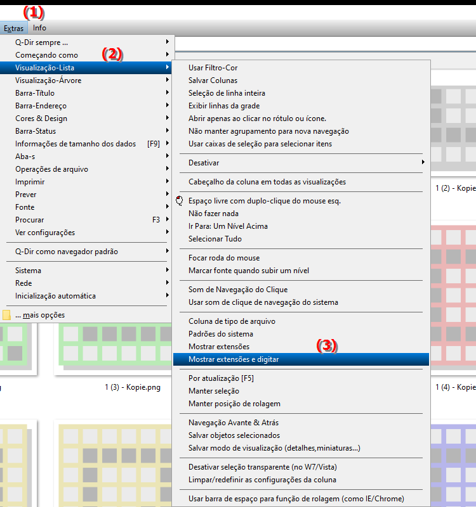Select Visualização-Árvore menu entry
The height and width of the screenshot is (507, 476).
48,80
